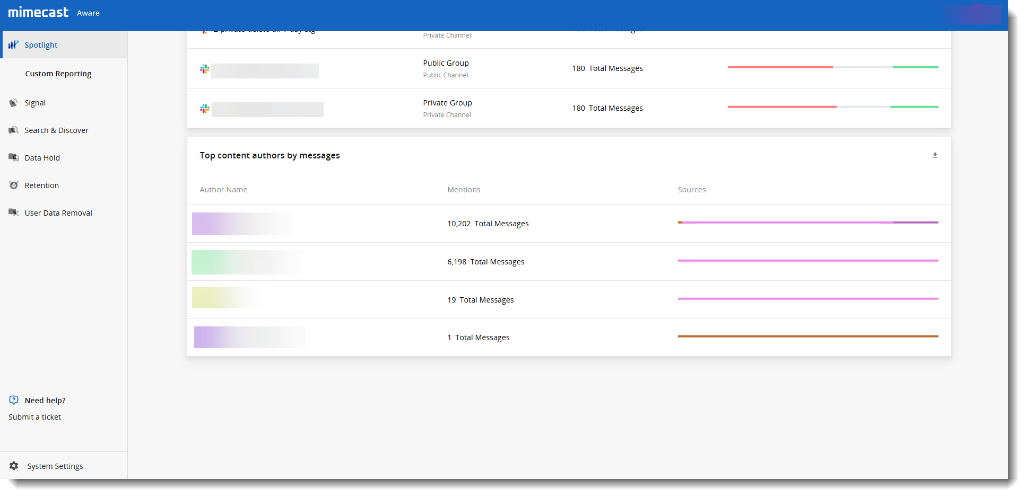Open the Signal menu item
The width and height of the screenshot is (1026, 497).
click(35, 103)
